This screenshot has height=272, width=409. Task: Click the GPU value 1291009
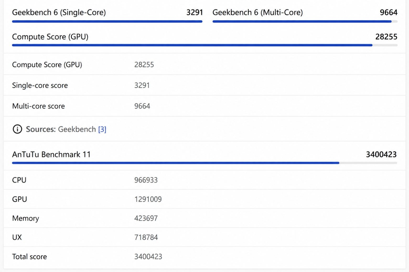[x=148, y=199]
